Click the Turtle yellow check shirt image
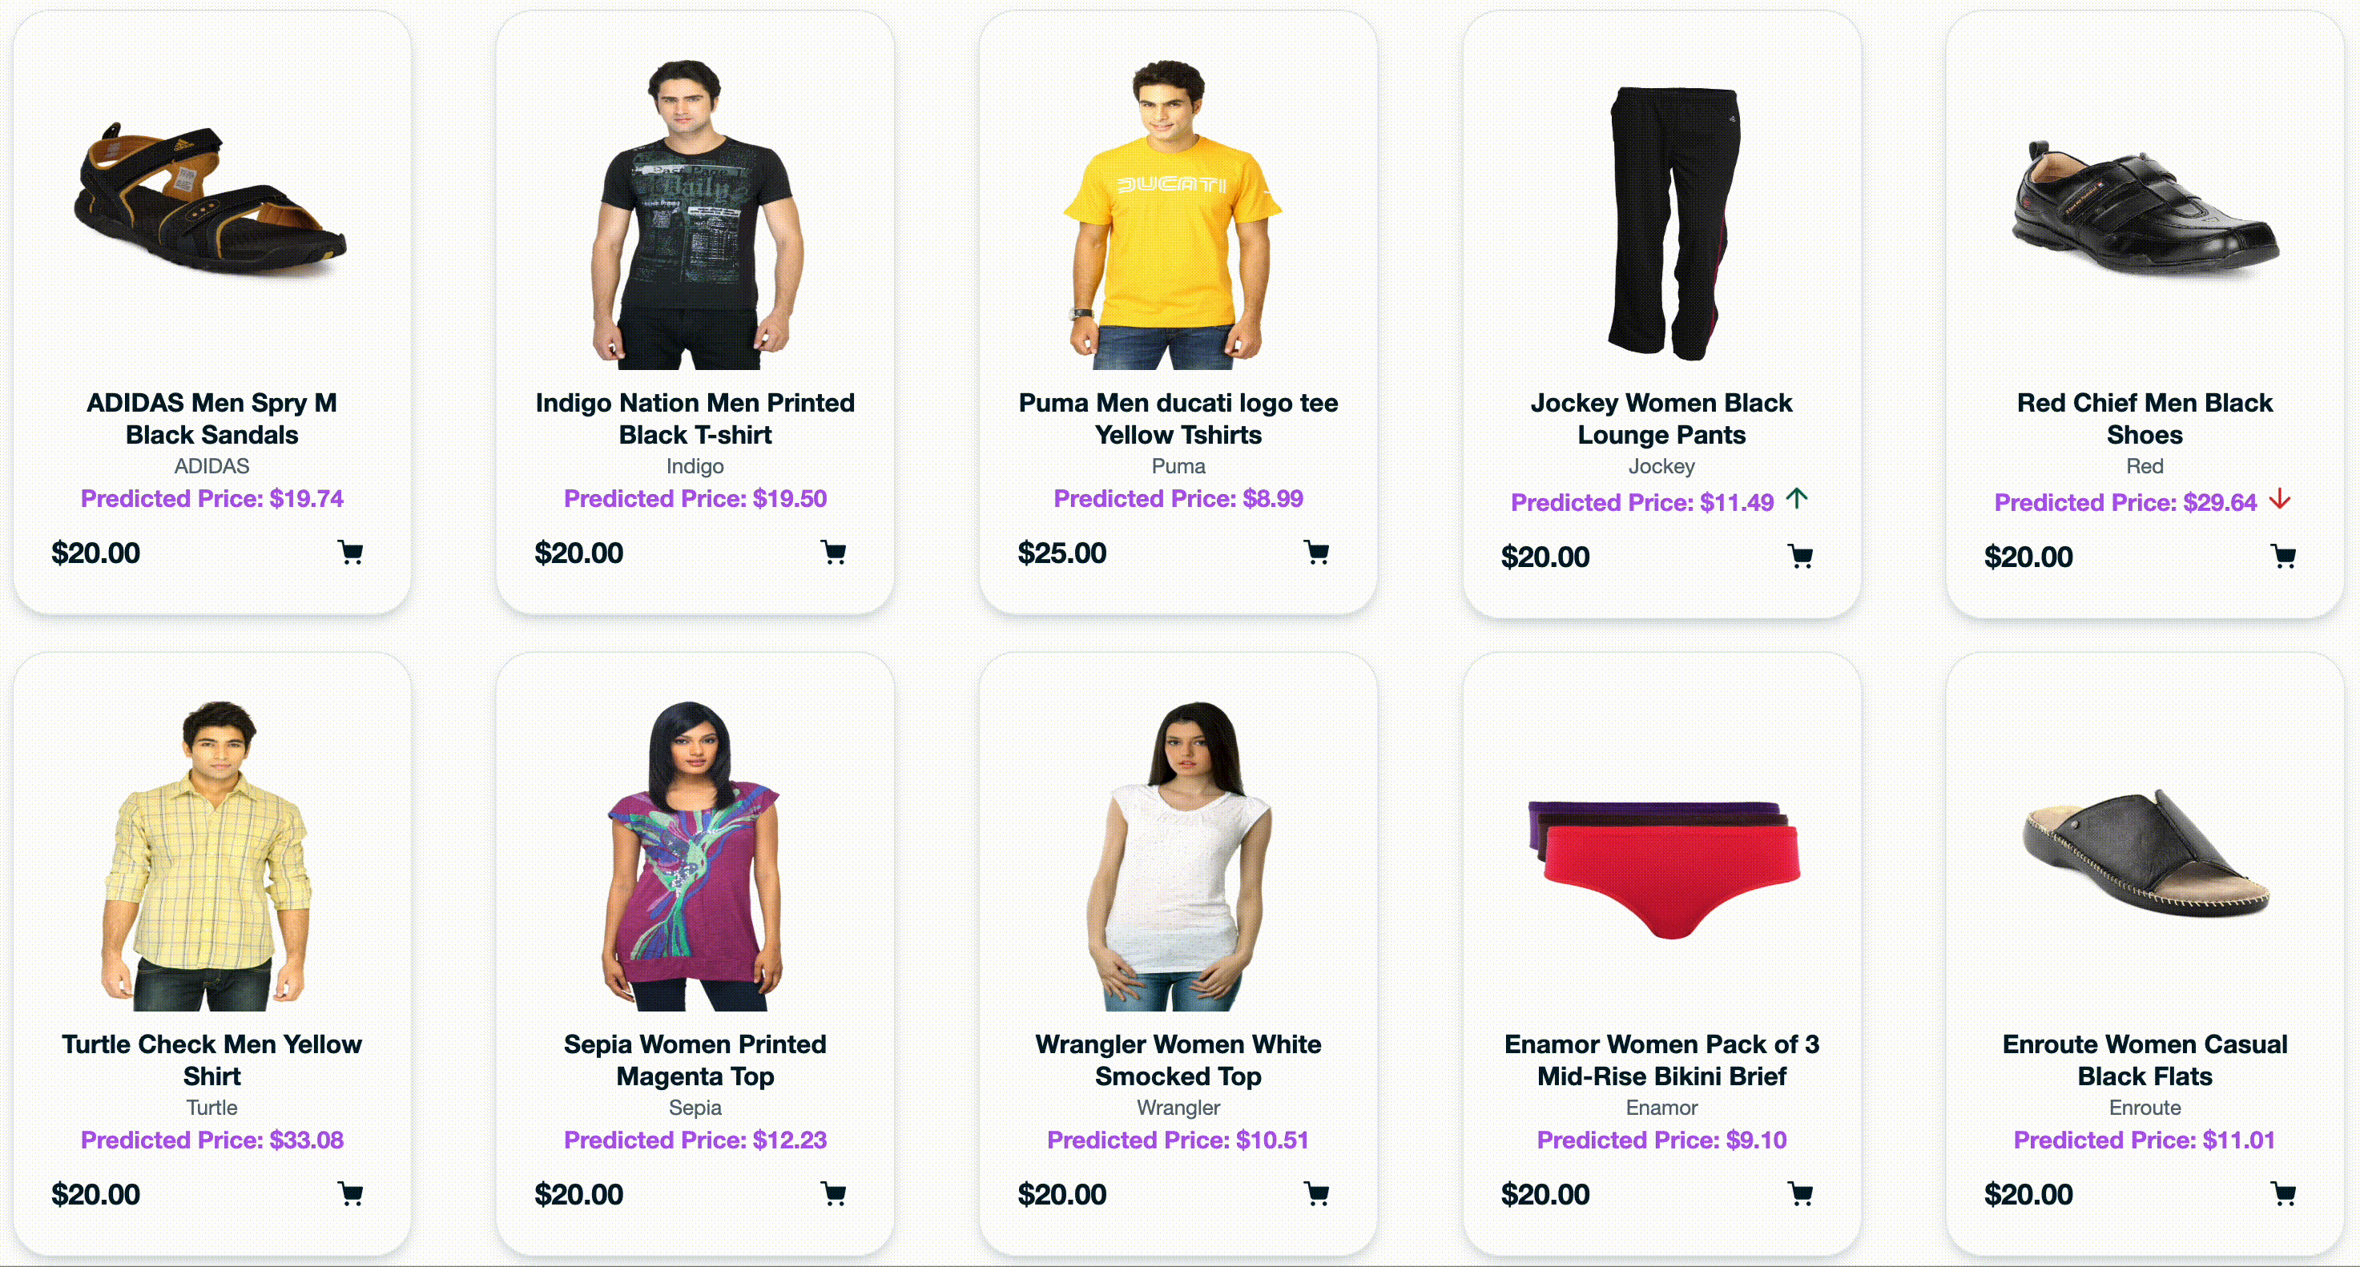 point(211,855)
